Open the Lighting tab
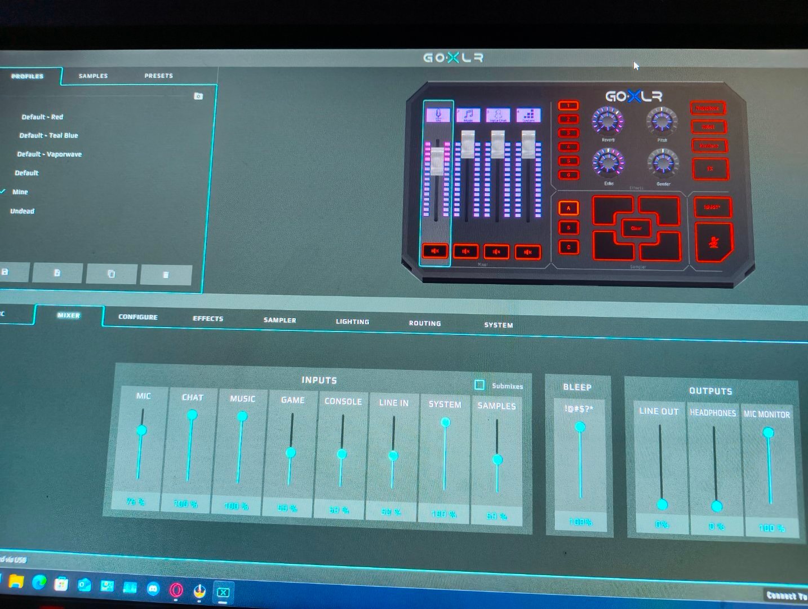The image size is (808, 609). 352,321
